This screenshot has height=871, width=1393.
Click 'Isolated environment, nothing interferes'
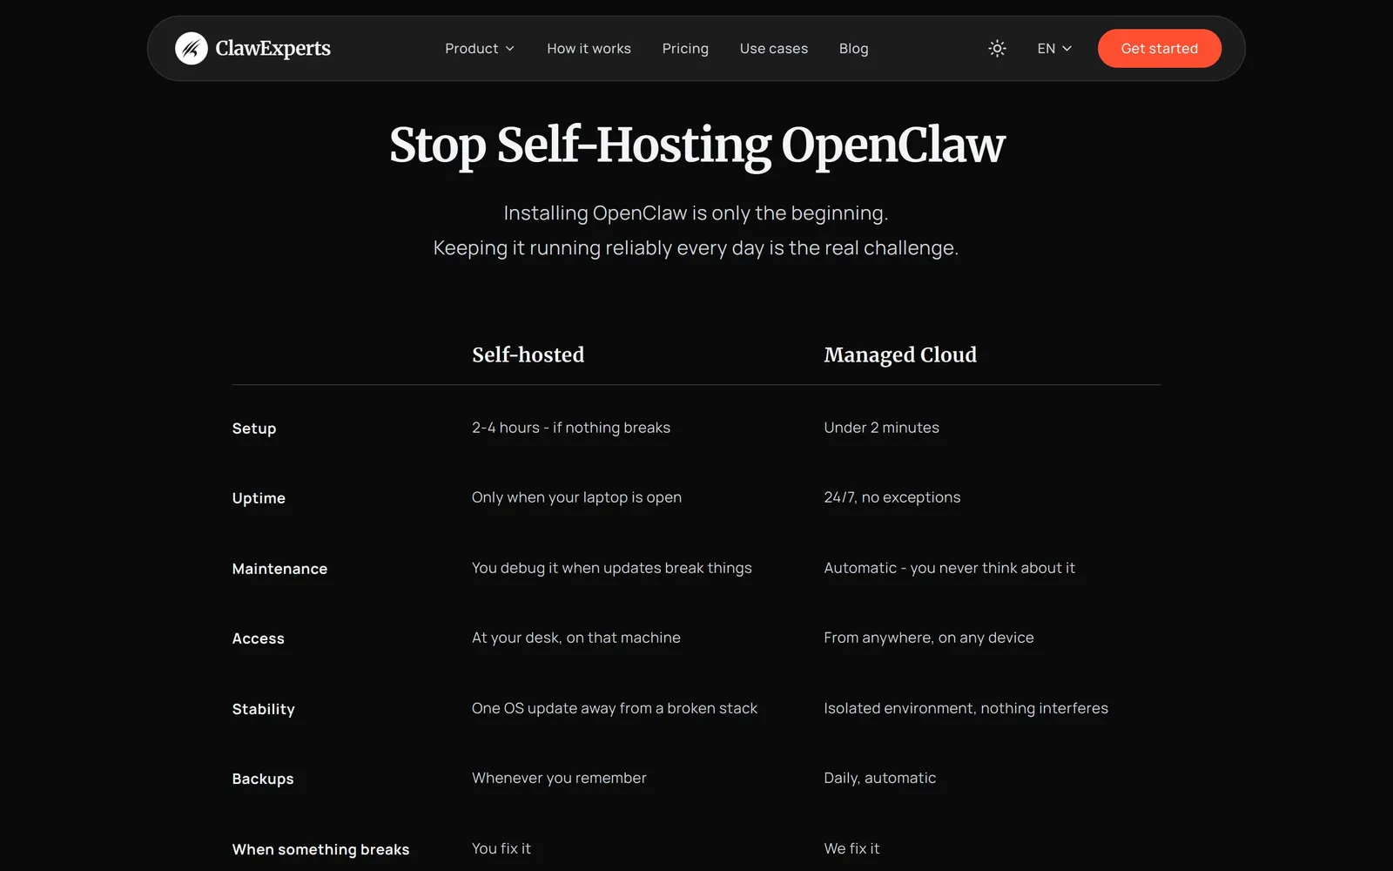966,708
